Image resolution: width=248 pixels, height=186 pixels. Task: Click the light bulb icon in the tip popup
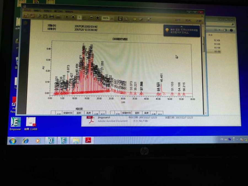tap(167, 30)
